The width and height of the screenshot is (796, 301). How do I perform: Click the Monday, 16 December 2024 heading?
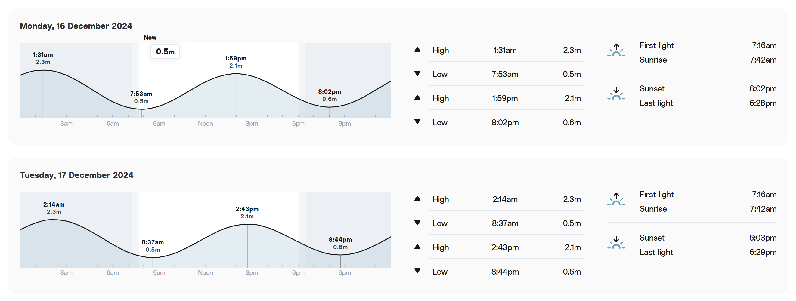[x=76, y=26]
